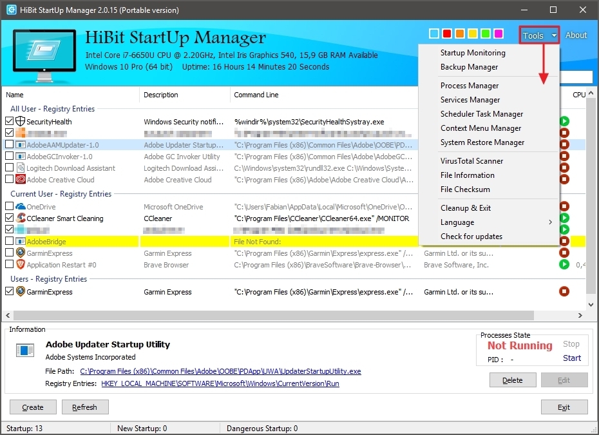599x435 pixels.
Task: Disable the CCleaner Smart Cleaning checkbox
Action: (9, 218)
